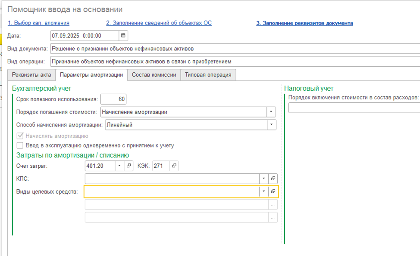The image size is (420, 256).
Task: Expand Порядок погашения стоимости dropdown
Action: pyautogui.click(x=271, y=112)
